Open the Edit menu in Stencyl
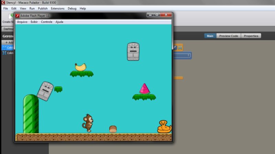Image resolution: width=275 pixels, height=154 pixels. pos(14,8)
